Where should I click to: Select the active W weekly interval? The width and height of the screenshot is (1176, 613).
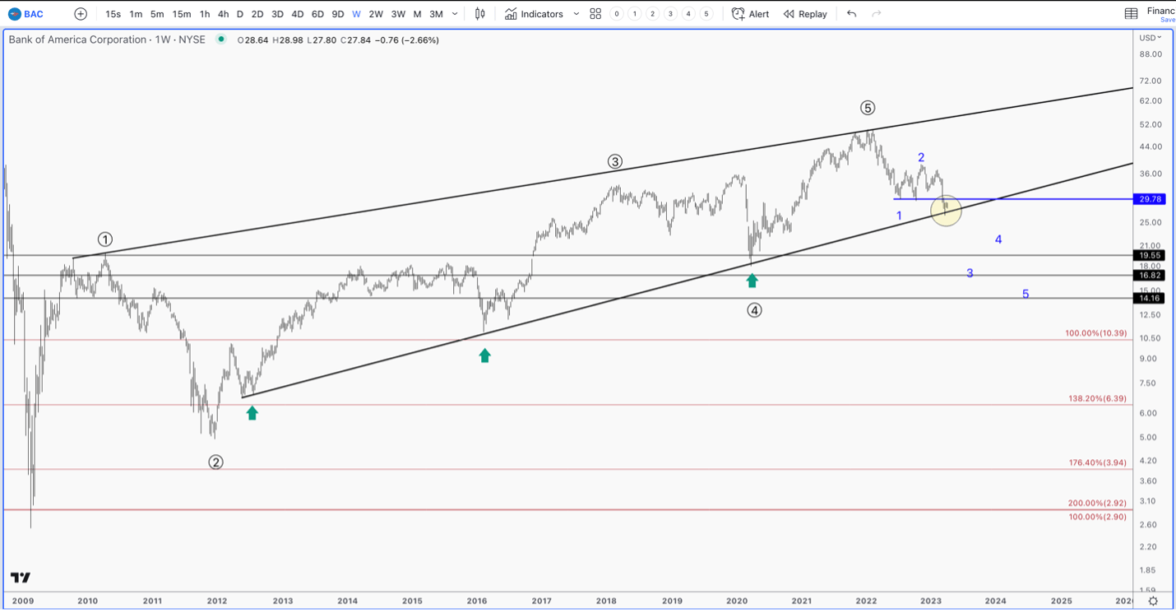(x=356, y=14)
